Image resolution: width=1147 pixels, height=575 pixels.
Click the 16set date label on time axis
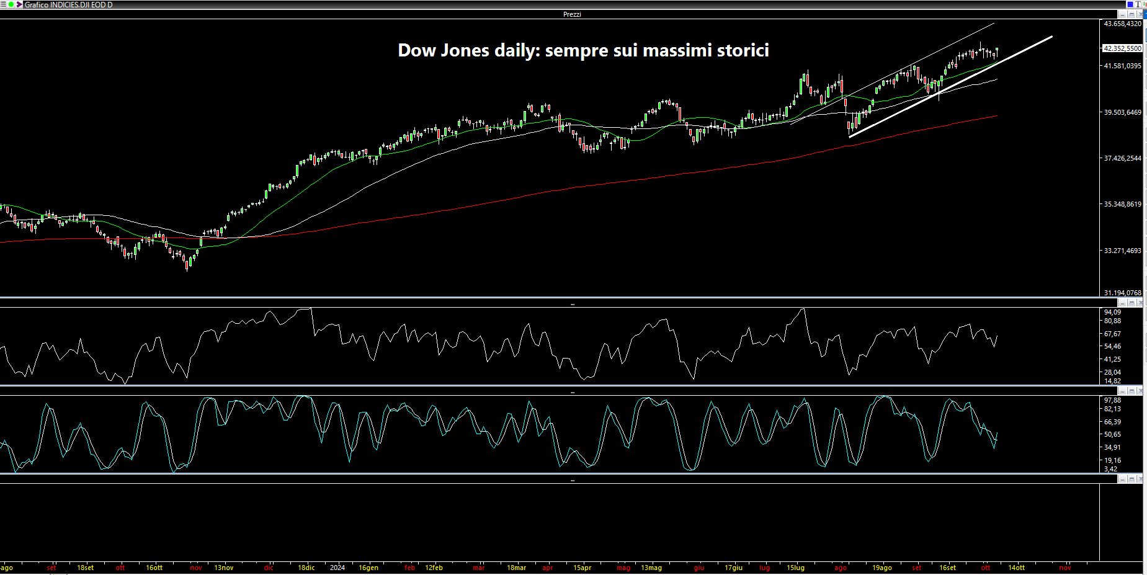point(948,568)
